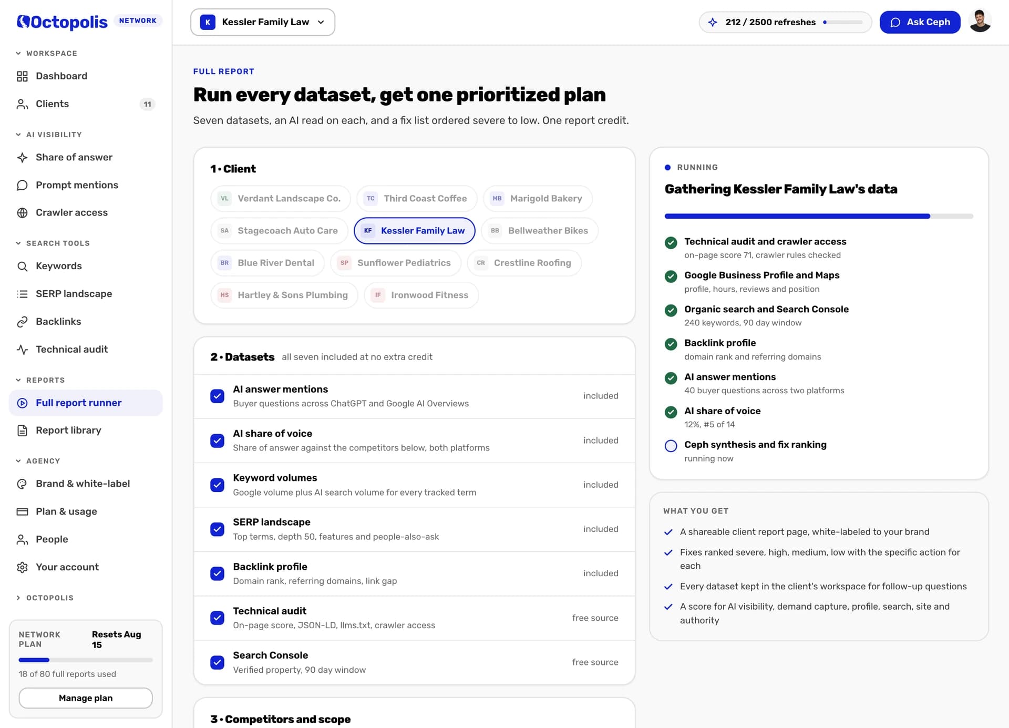Click the Prompt mentions speech bubble icon
The width and height of the screenshot is (1009, 728).
tap(22, 185)
